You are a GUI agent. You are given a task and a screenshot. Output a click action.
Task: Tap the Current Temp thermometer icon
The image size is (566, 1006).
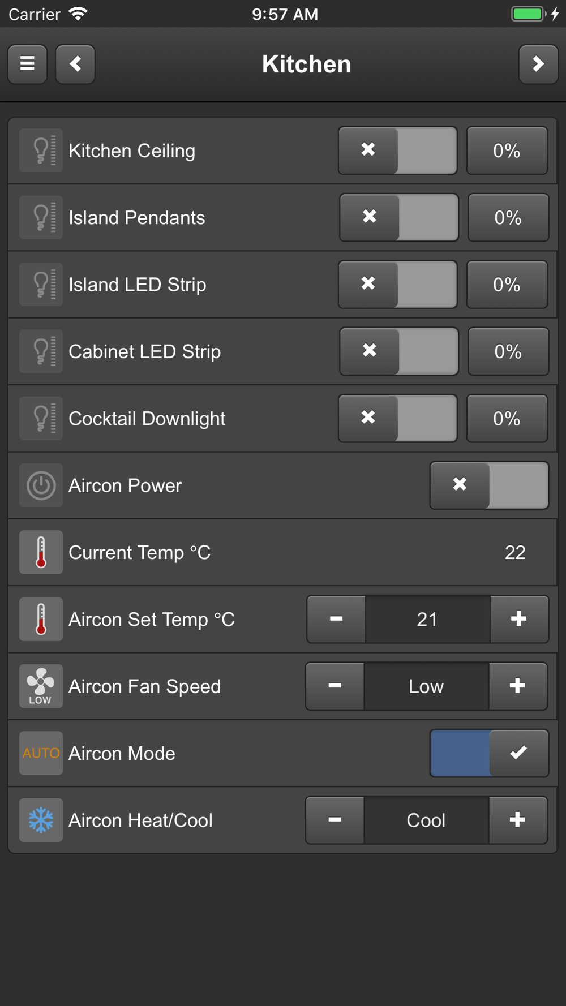tap(41, 552)
